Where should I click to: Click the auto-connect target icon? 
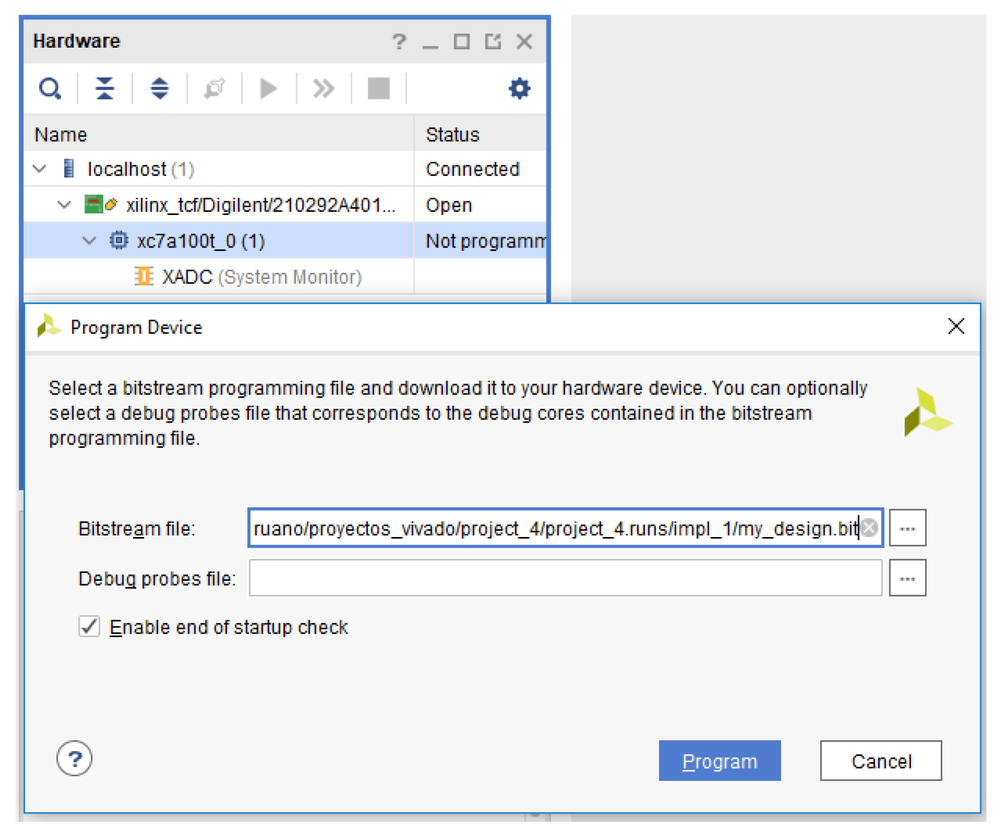(x=215, y=89)
